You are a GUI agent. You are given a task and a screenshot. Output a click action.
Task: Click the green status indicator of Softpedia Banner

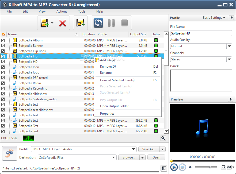click(x=156, y=45)
